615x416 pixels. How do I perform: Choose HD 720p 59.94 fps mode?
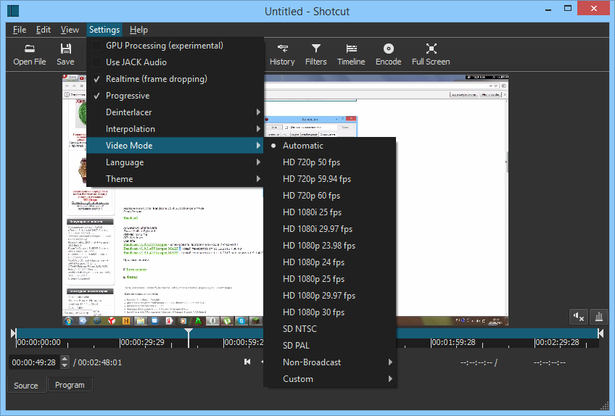click(330, 179)
